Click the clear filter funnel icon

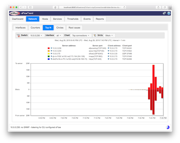[x=18, y=35]
